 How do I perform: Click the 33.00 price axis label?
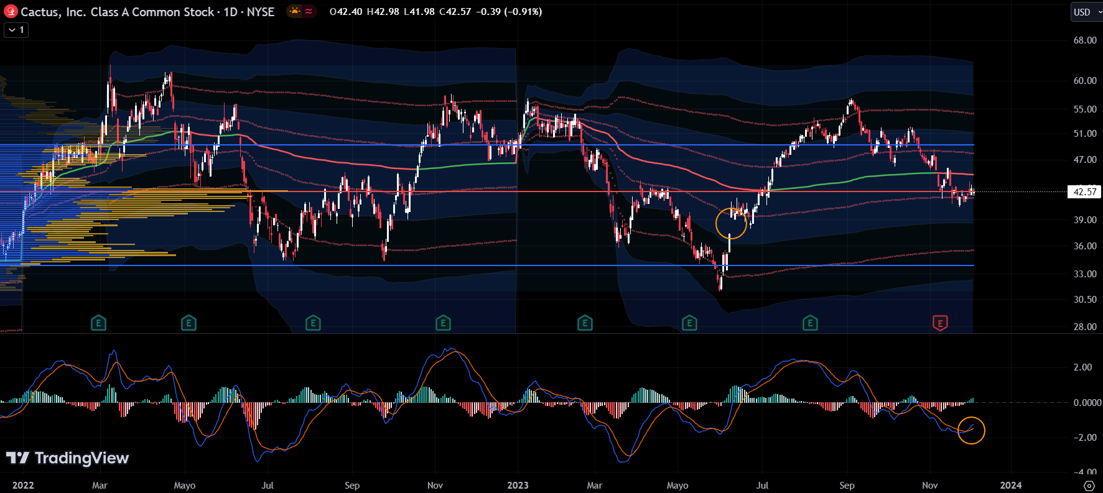point(1085,274)
